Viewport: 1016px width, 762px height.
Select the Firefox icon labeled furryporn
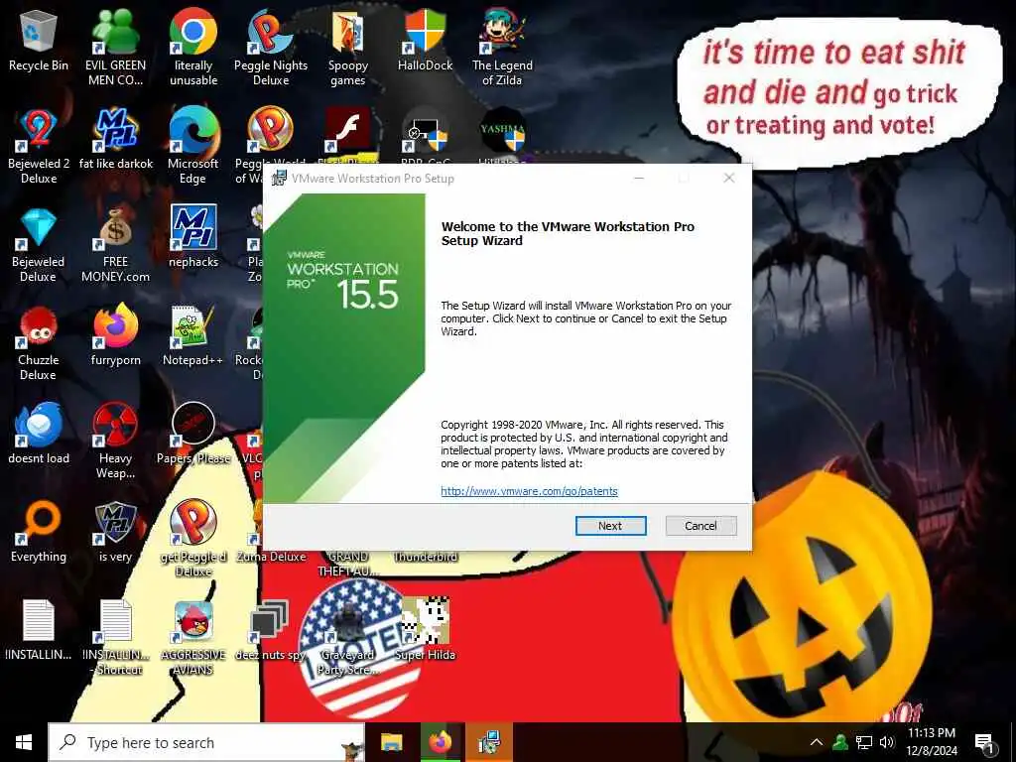(115, 334)
